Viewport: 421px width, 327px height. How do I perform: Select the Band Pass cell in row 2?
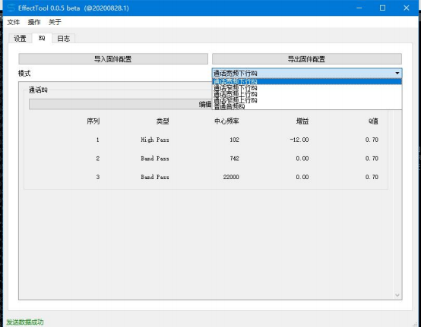coord(155,159)
